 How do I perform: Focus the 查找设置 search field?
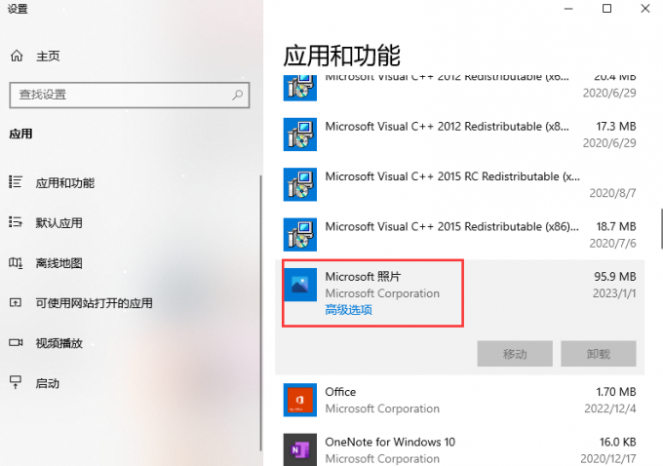[130, 96]
